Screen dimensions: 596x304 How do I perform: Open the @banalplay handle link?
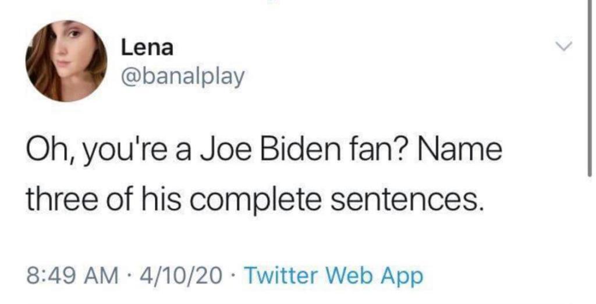[x=182, y=77]
